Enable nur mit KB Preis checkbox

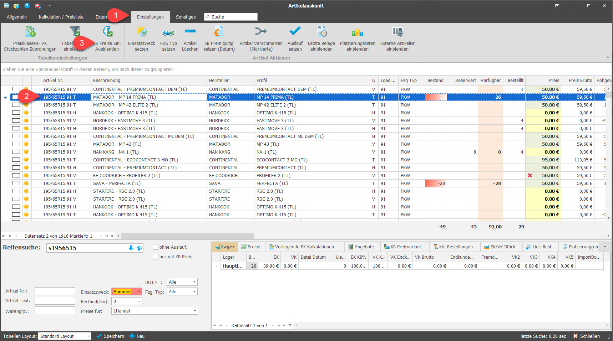(x=156, y=257)
